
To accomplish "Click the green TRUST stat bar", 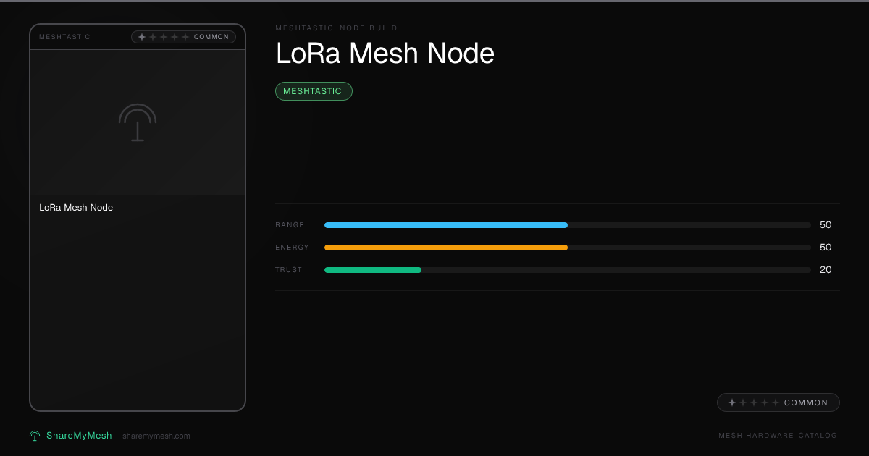I will click(373, 270).
